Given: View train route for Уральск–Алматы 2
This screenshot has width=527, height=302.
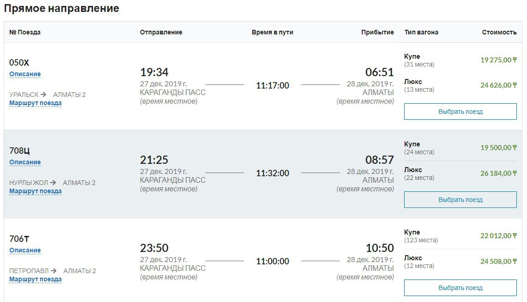Looking at the screenshot, I should coord(35,103).
